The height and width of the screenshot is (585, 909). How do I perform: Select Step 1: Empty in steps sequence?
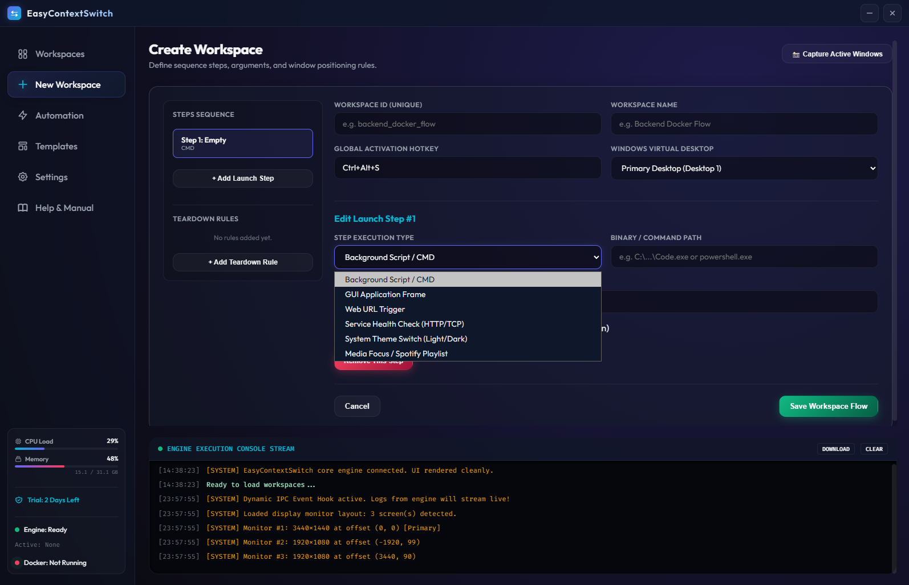[x=243, y=143]
